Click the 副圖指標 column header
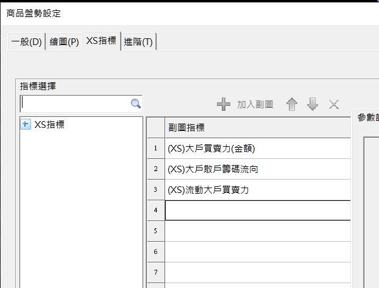The image size is (379, 288). [257, 128]
